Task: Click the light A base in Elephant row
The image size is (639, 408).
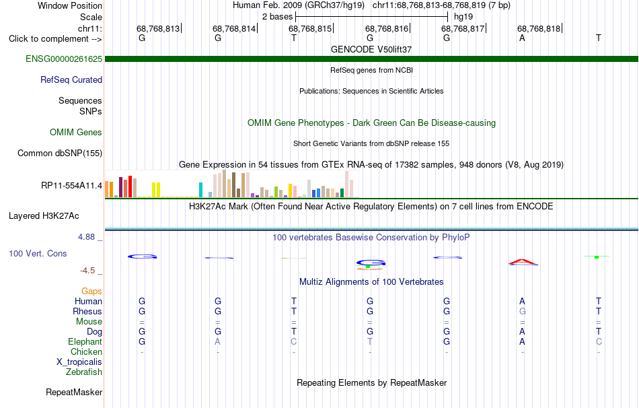Action: tap(218, 341)
